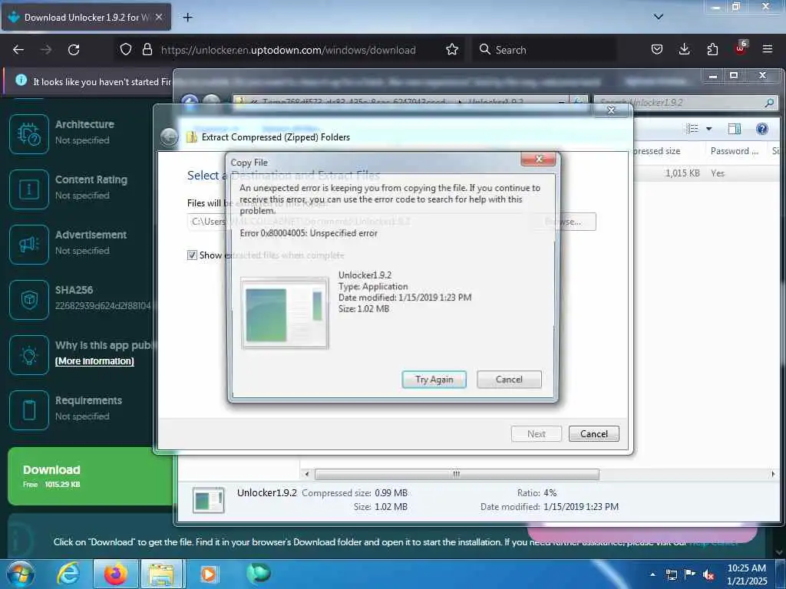Screen dimensions: 786x589
Task: Reload the page in Firefox
Action: 74,50
